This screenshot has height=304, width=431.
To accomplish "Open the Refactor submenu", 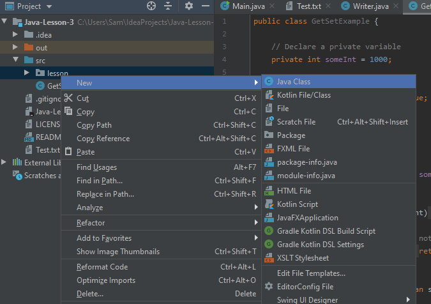I will 91,223.
